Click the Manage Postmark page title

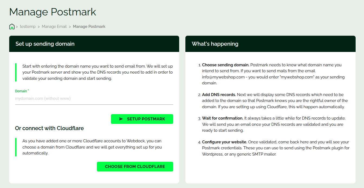coord(53,12)
